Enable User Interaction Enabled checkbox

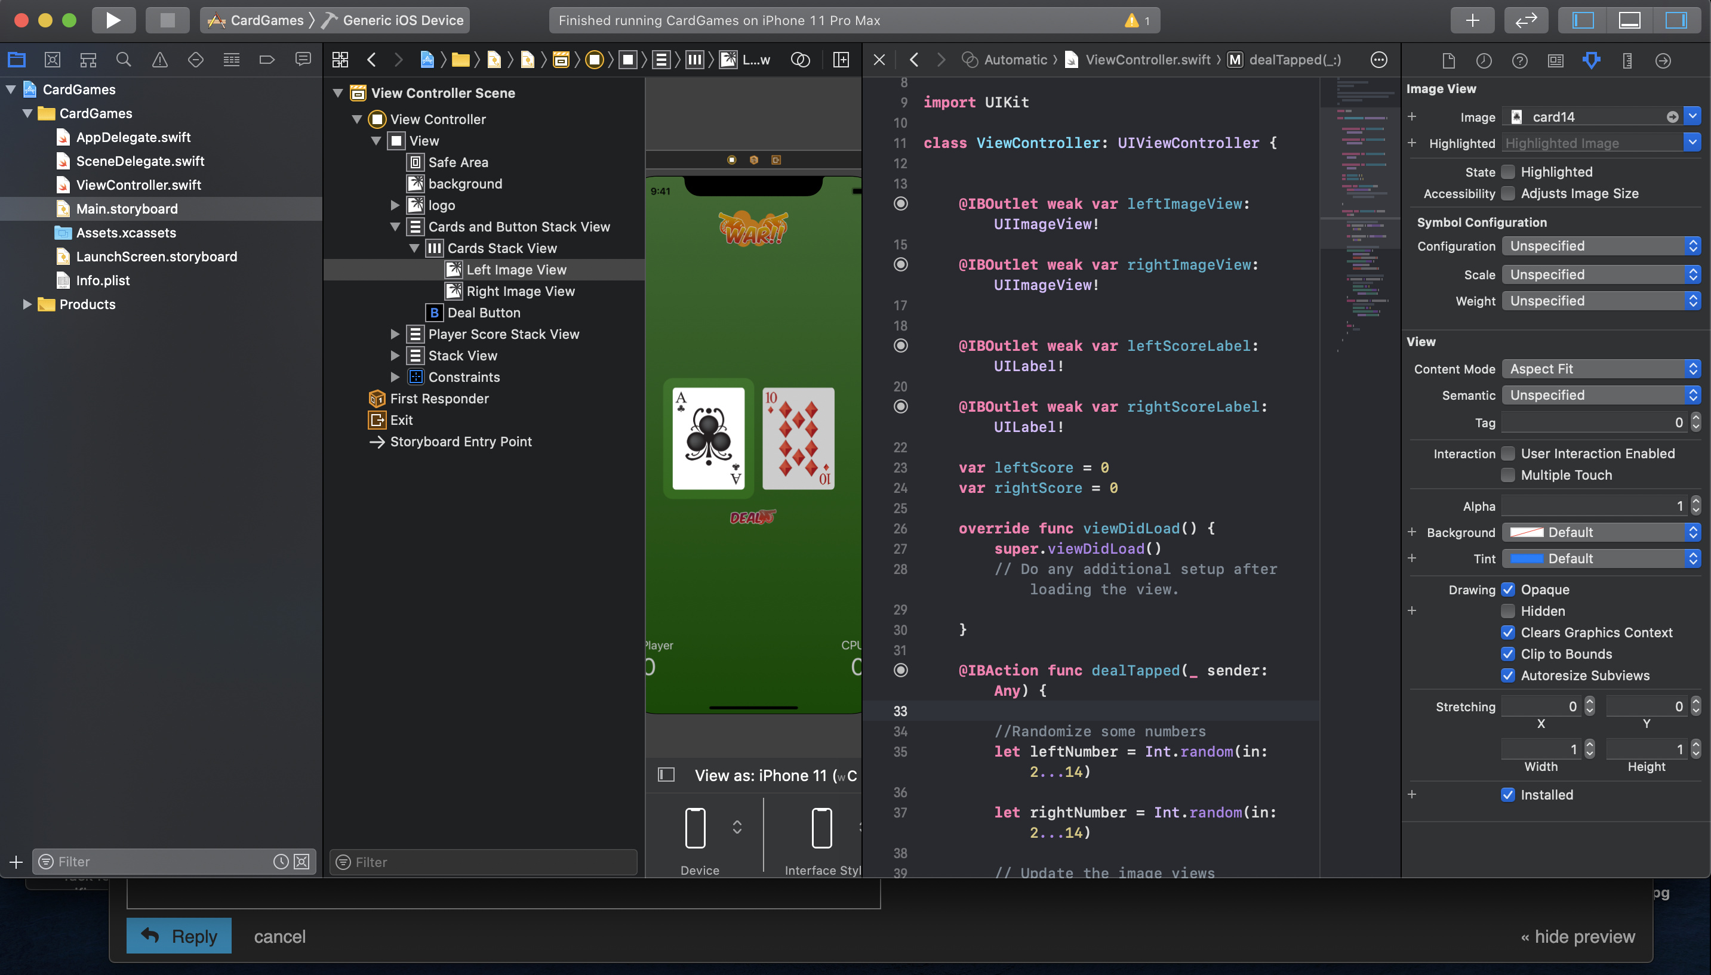tap(1508, 453)
